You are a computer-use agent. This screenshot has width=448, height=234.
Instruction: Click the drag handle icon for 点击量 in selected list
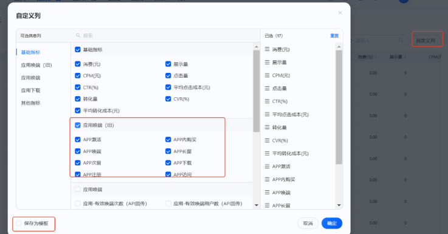point(267,88)
